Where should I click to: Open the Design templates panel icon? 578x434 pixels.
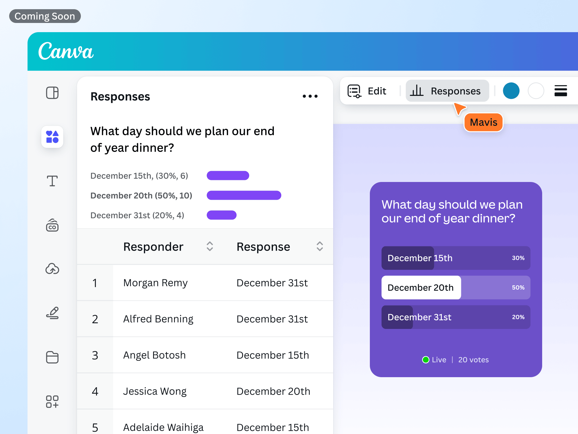tap(52, 93)
